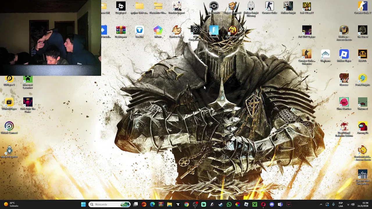372x209 pixels.
Task: Open Macro Recorder shortcut
Action: (9, 152)
